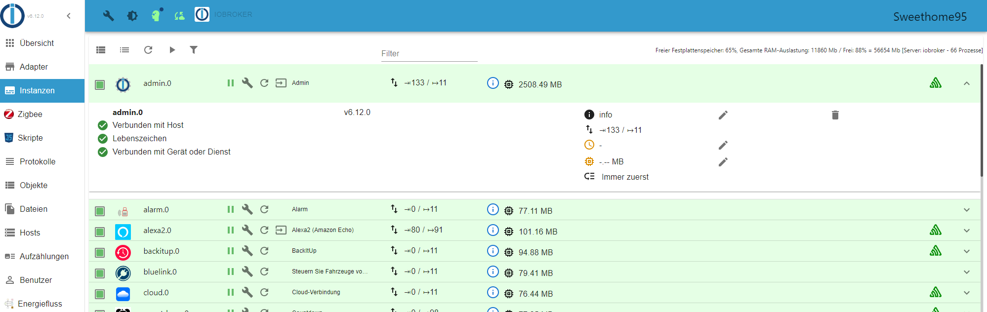Toggle the alexa2.0 row checkbox
987x312 pixels.
pyautogui.click(x=100, y=232)
